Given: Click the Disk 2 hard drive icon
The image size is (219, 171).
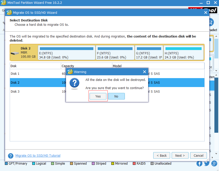Looking at the screenshot, I should click(15, 53).
